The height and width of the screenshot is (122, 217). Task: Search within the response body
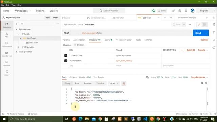point(206,83)
